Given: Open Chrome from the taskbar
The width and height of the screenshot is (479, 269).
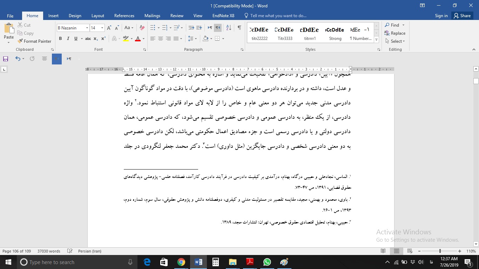Looking at the screenshot, I should 181,262.
